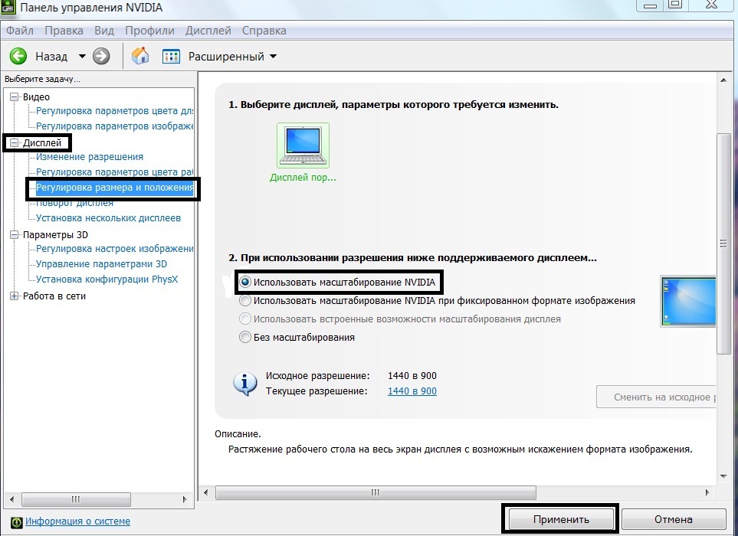
Task: Click the grey Forward arrow icon
Action: [101, 57]
